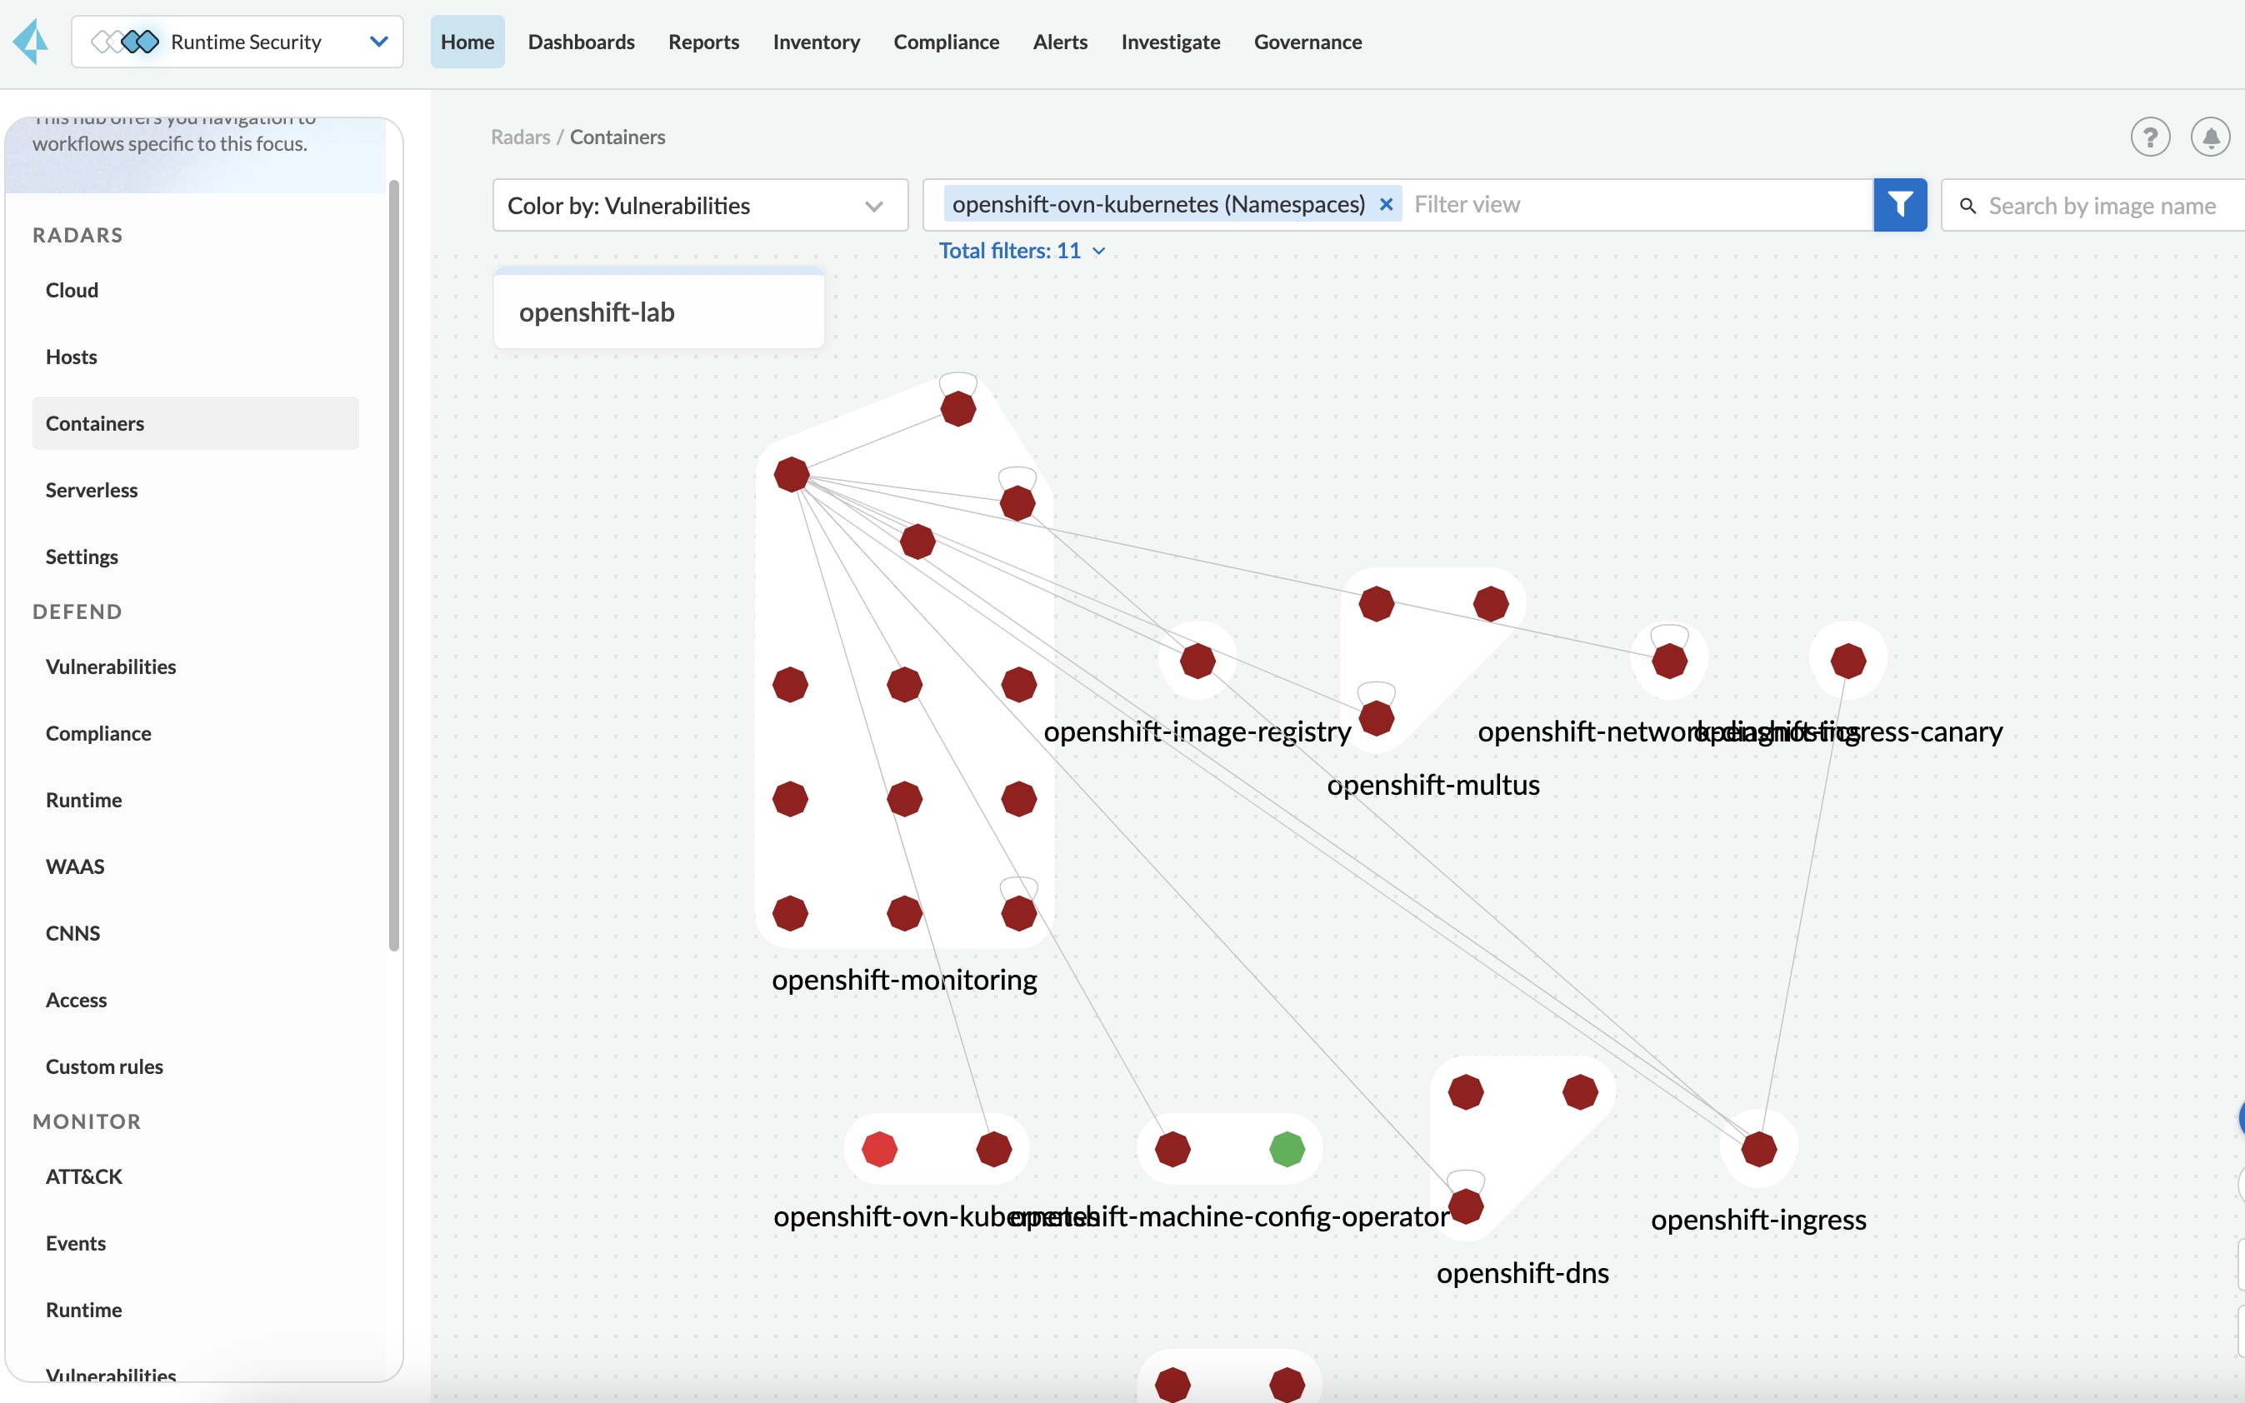Select Hosts under Radars in the sidebar
This screenshot has width=2245, height=1403.
click(x=72, y=357)
